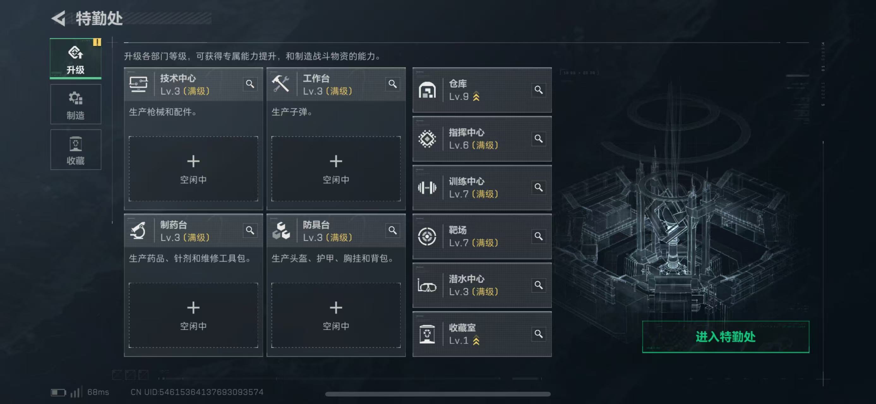The height and width of the screenshot is (404, 876).
Task: Add production in 技术中心 idle slot
Action: tap(193, 169)
